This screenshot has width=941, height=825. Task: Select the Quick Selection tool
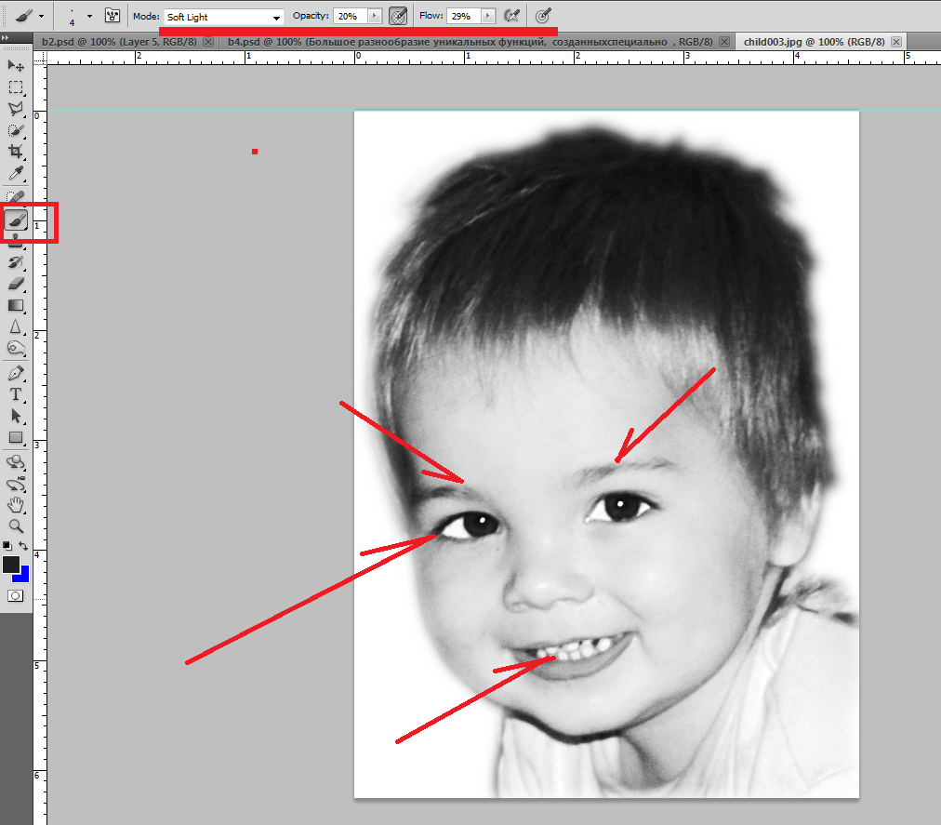tap(16, 131)
